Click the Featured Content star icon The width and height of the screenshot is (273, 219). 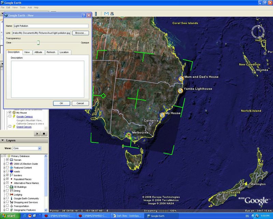pyautogui.click(x=12, y=167)
